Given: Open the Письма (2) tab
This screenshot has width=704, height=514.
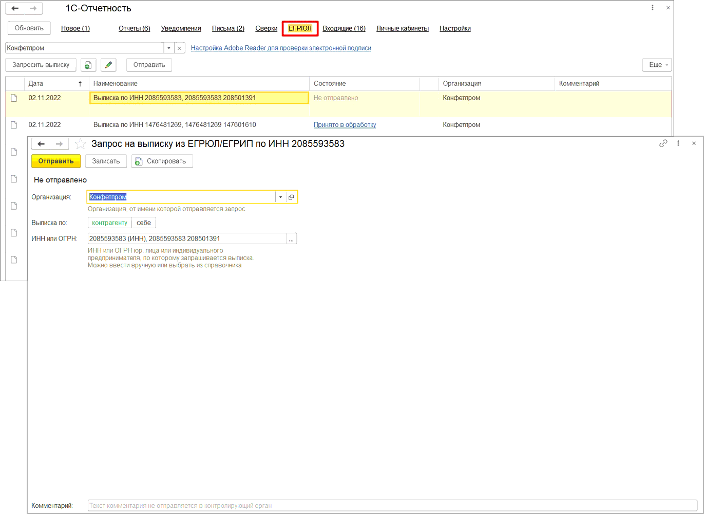Looking at the screenshot, I should pyautogui.click(x=229, y=29).
